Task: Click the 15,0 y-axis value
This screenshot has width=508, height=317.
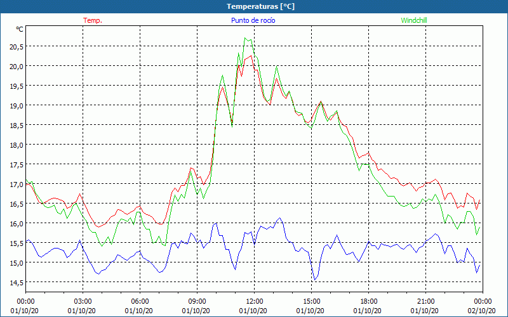Action: 17,263
